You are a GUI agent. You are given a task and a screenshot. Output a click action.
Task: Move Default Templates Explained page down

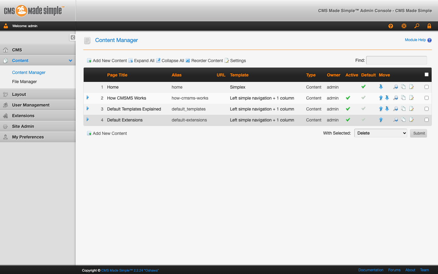pyautogui.click(x=387, y=109)
